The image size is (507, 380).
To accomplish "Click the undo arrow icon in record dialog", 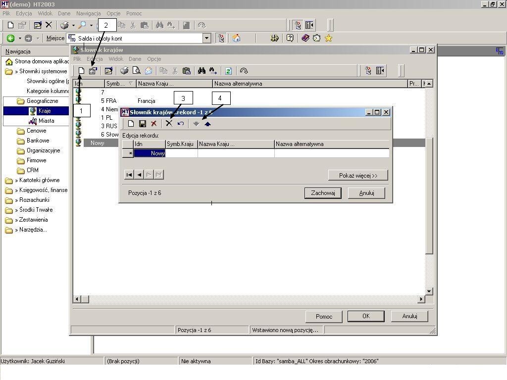I will pyautogui.click(x=181, y=123).
